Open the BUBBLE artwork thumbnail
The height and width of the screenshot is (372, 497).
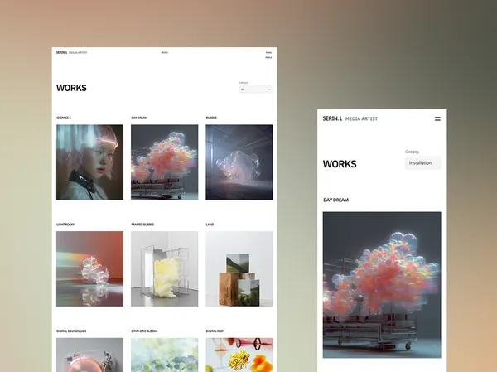(x=239, y=162)
